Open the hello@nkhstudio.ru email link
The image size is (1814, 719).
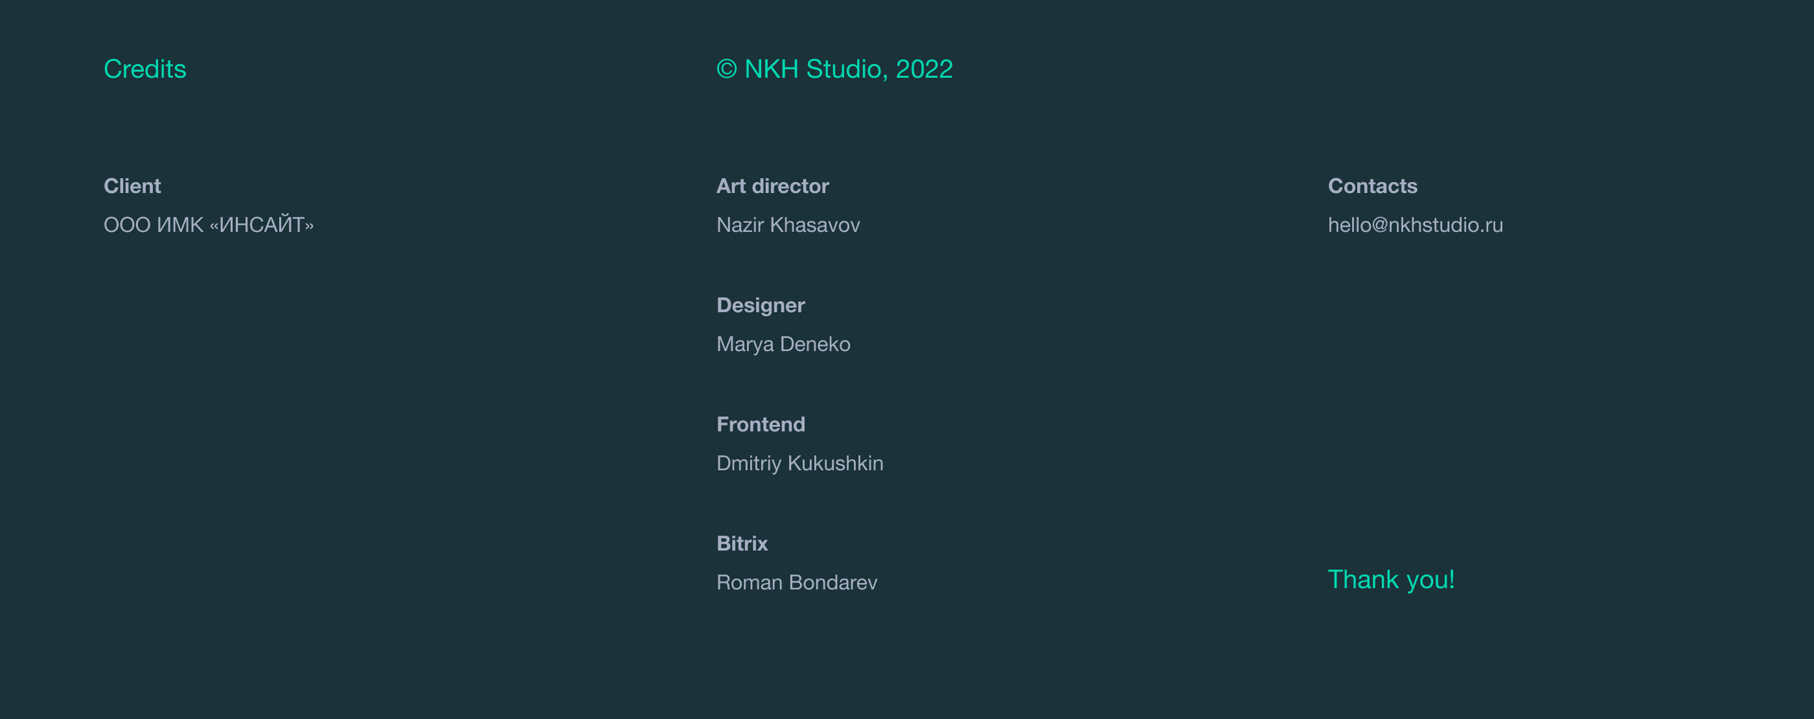1416,225
